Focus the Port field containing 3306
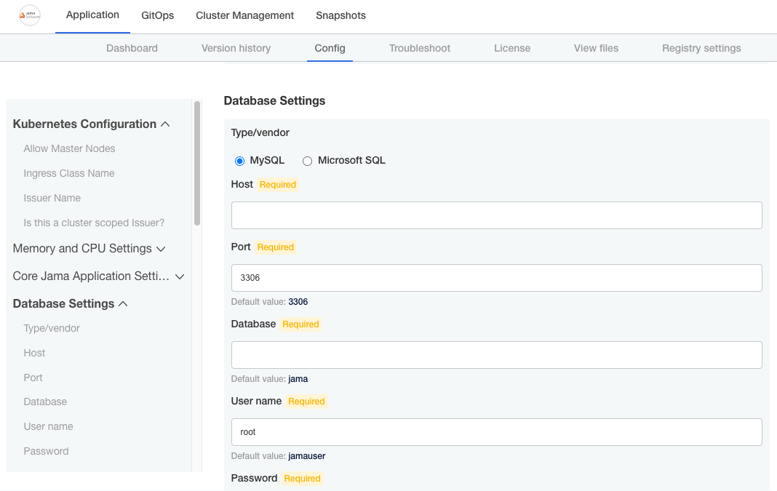 496,278
